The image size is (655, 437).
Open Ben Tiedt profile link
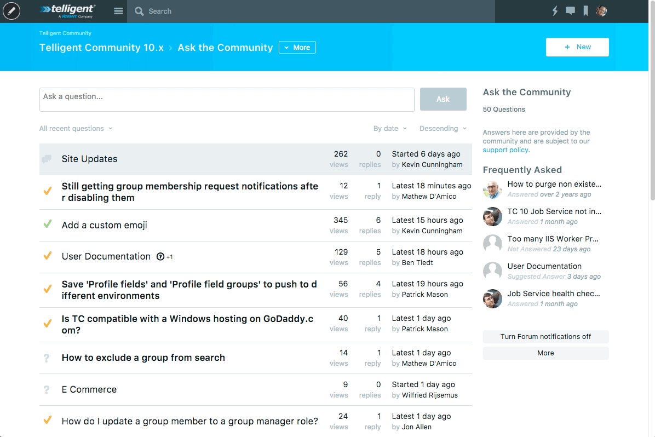pyautogui.click(x=417, y=263)
